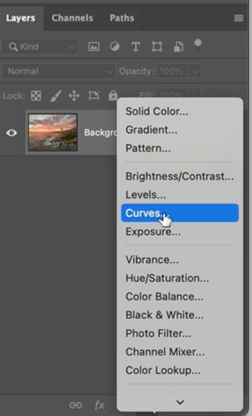Expand the Opacity slider dropdown arrow
The width and height of the screenshot is (252, 416).
click(195, 72)
